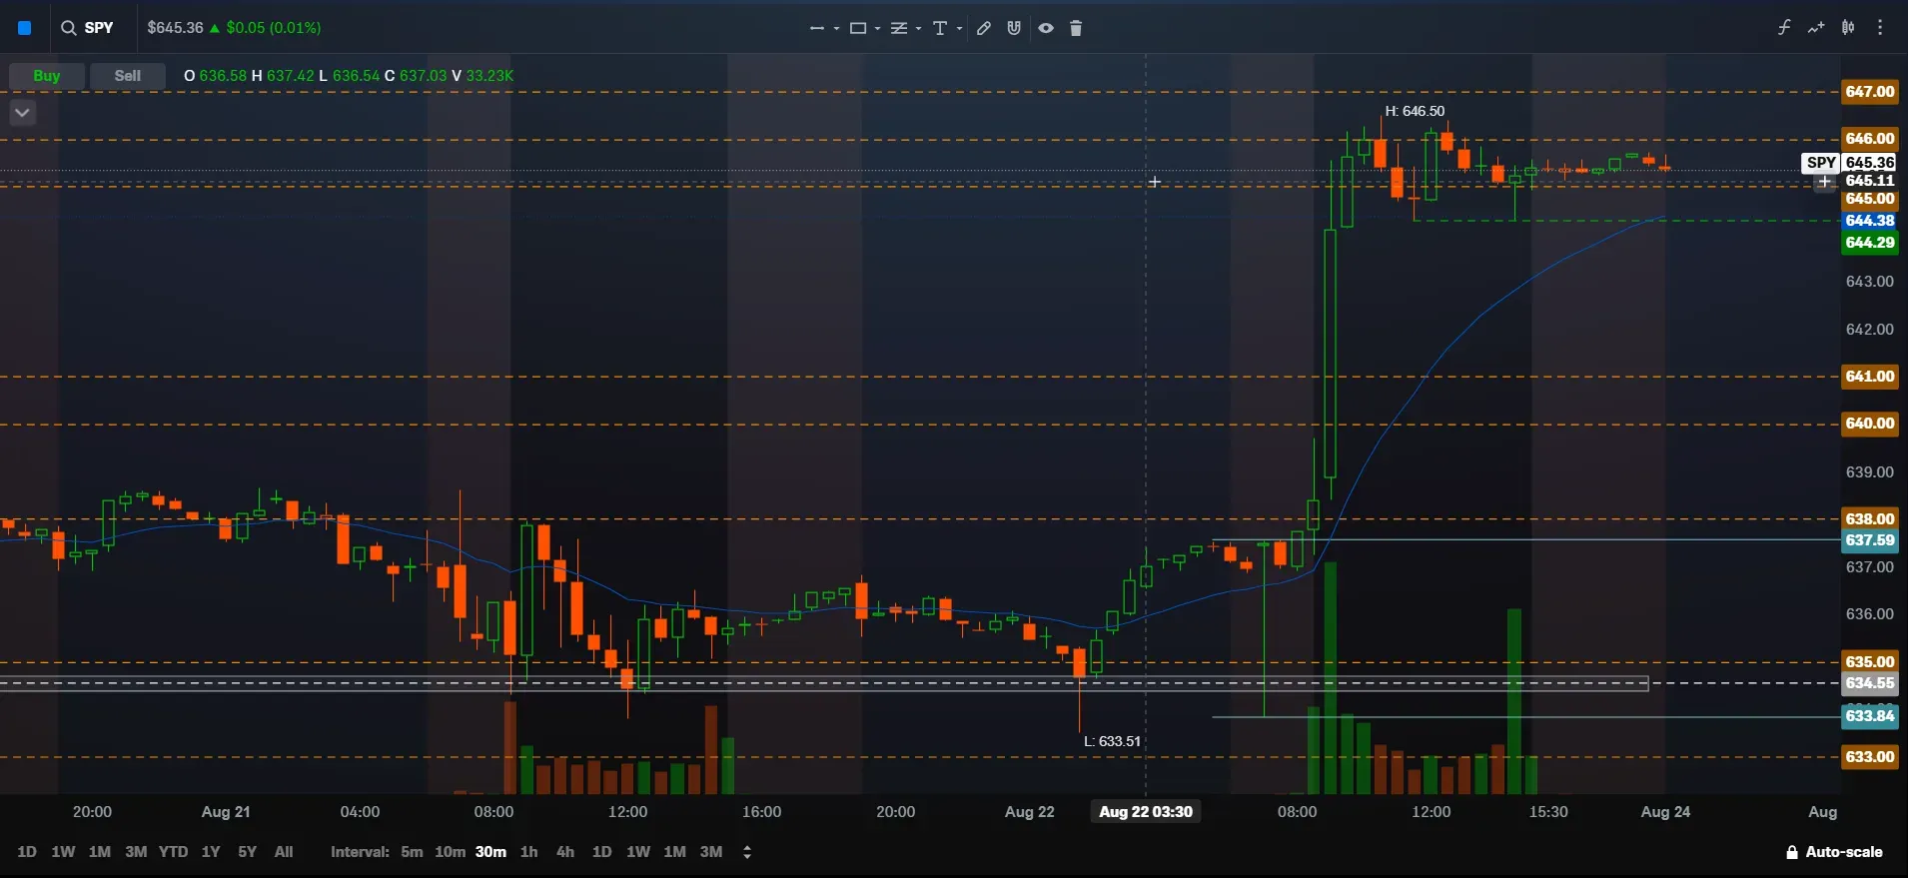The image size is (1908, 878).
Task: Click the blue square color tag
Action: pos(25,28)
